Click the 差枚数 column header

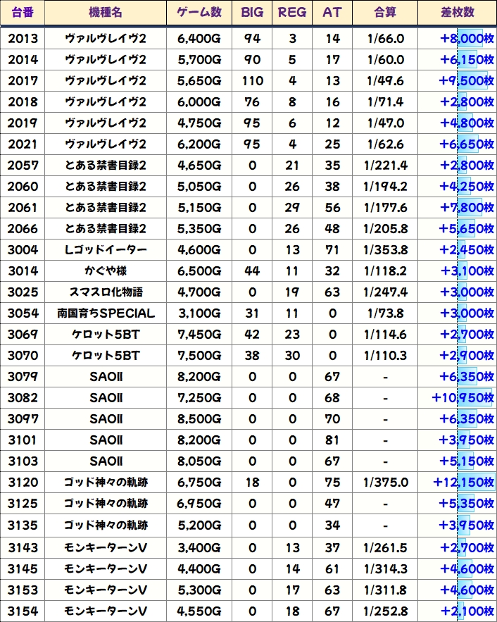(458, 12)
